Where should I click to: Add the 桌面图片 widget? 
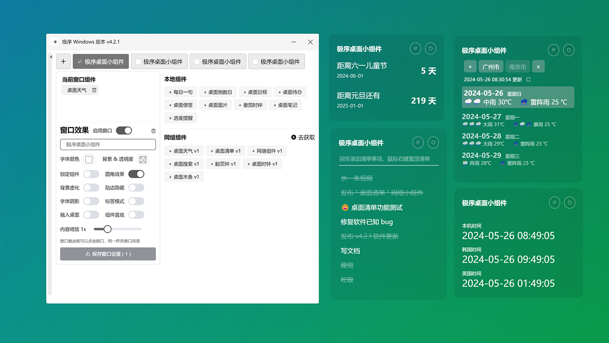click(x=216, y=105)
